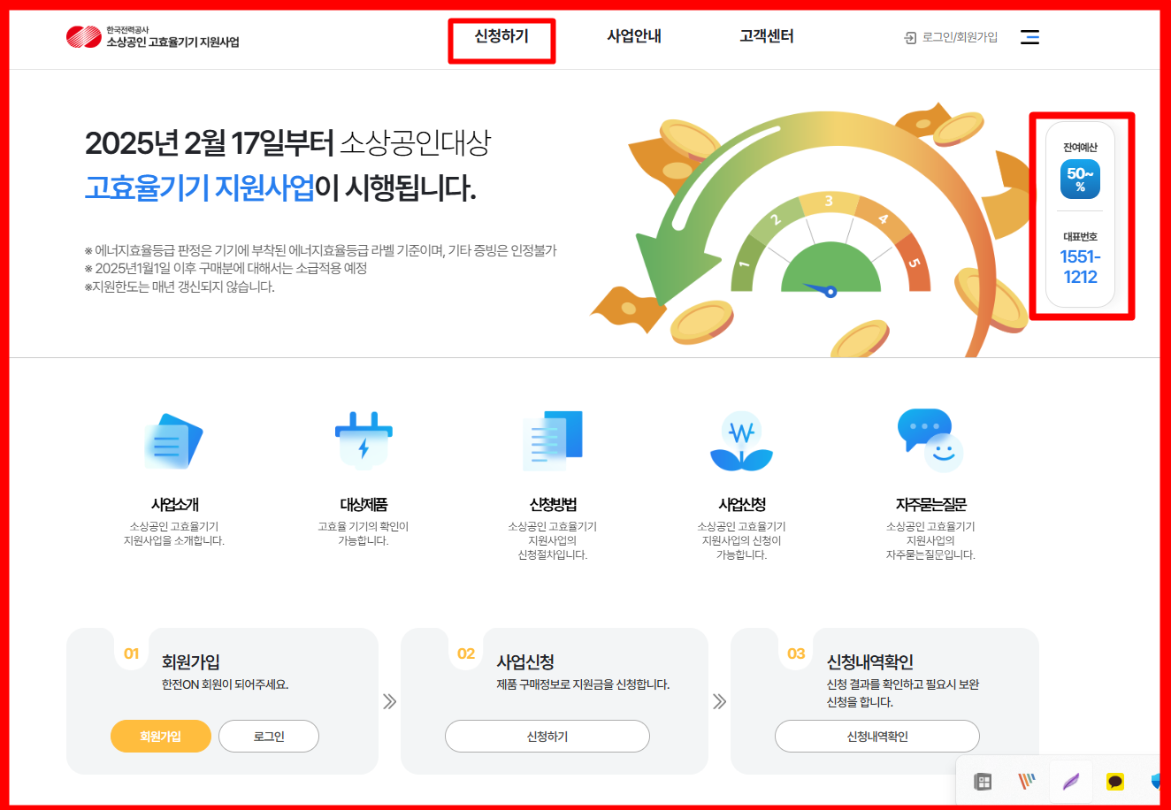The image size is (1171, 810).
Task: Click the yellow 회원가입 button
Action: pyautogui.click(x=161, y=736)
